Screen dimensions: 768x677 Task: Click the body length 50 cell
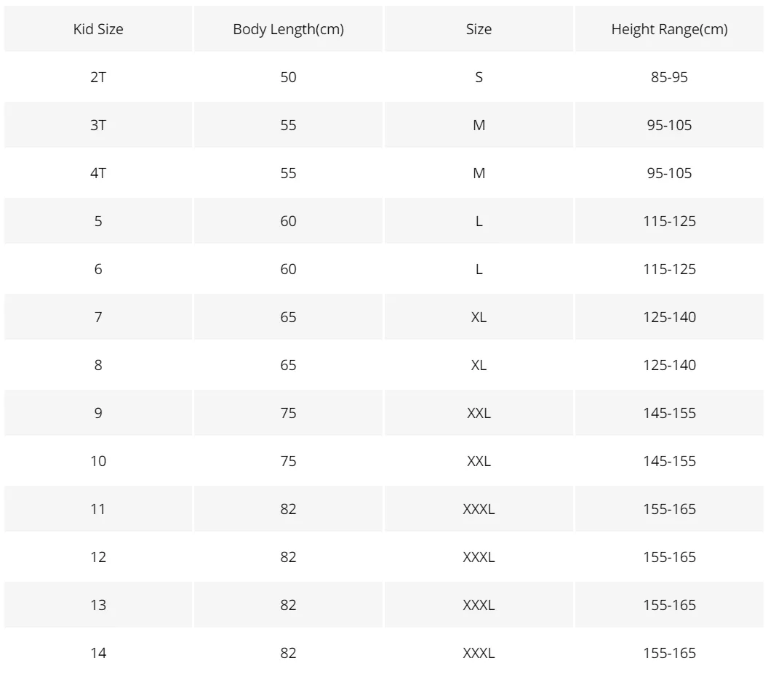[x=288, y=77]
